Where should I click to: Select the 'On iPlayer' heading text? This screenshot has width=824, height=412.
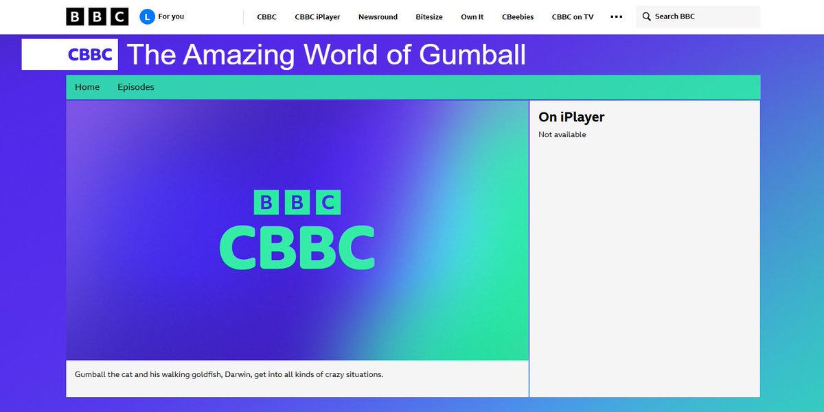pos(571,117)
